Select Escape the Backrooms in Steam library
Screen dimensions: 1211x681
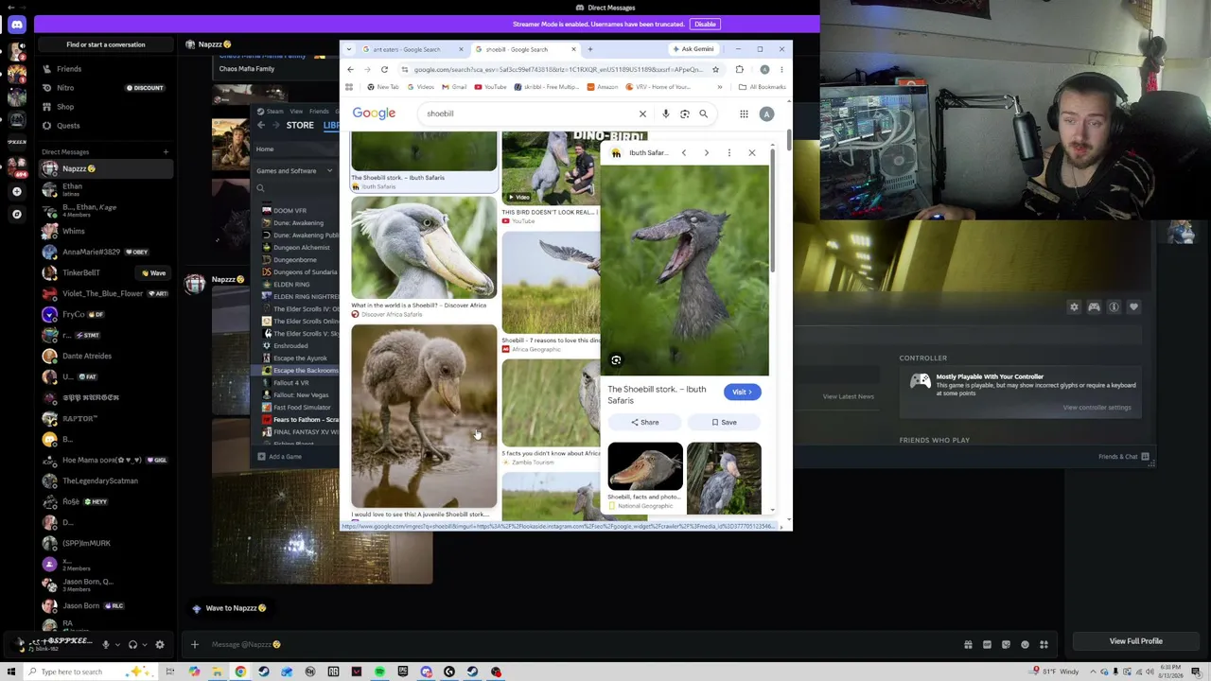point(305,371)
